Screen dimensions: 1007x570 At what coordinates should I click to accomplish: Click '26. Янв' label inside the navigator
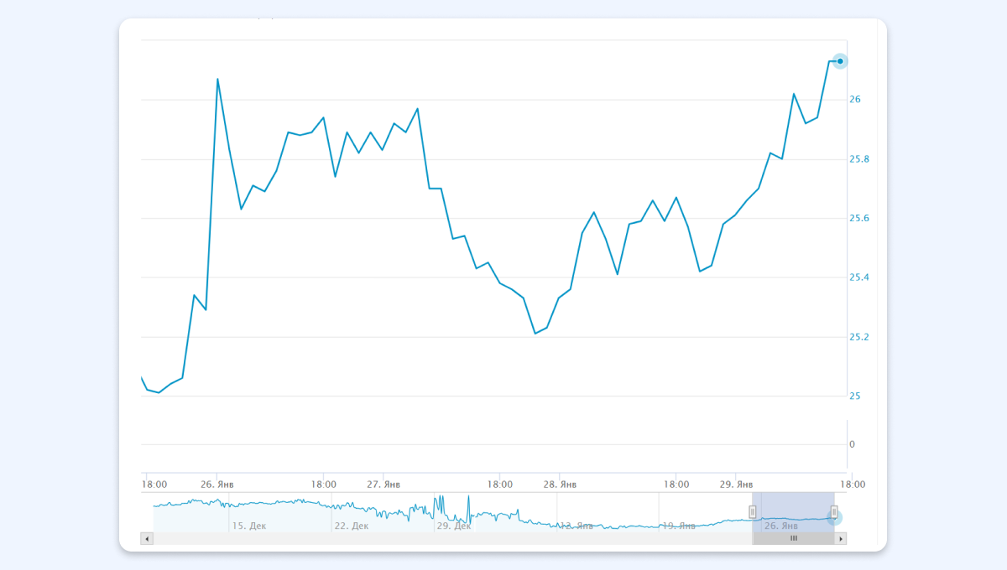point(781,526)
